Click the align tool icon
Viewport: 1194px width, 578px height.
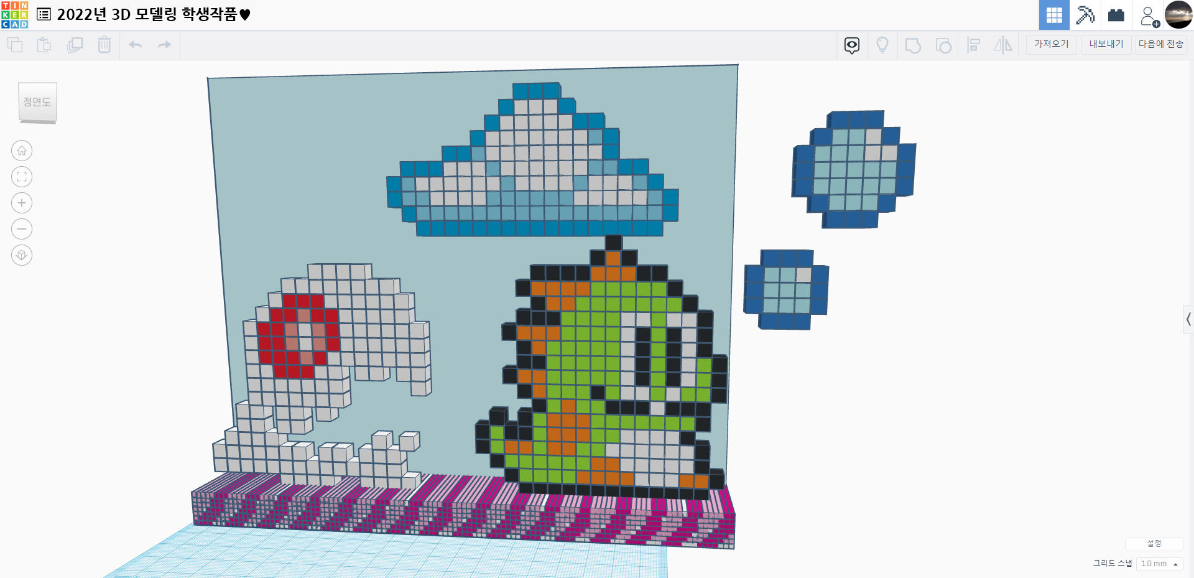974,45
